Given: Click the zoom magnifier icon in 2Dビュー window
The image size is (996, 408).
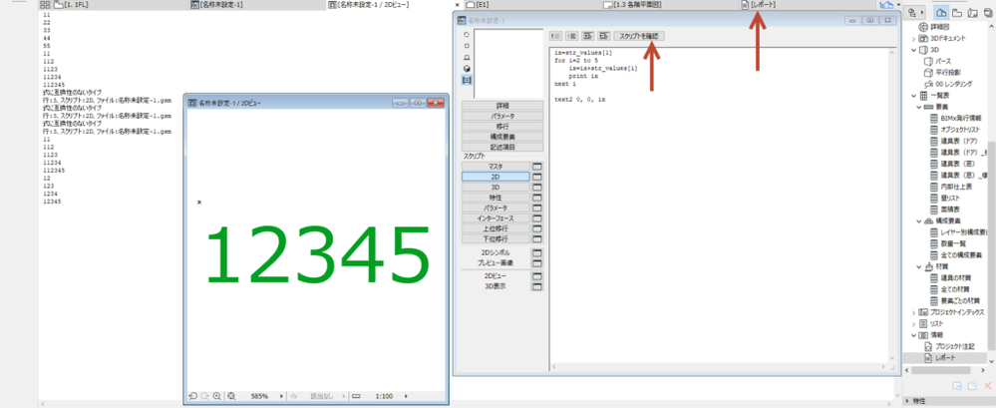Looking at the screenshot, I should [x=216, y=396].
